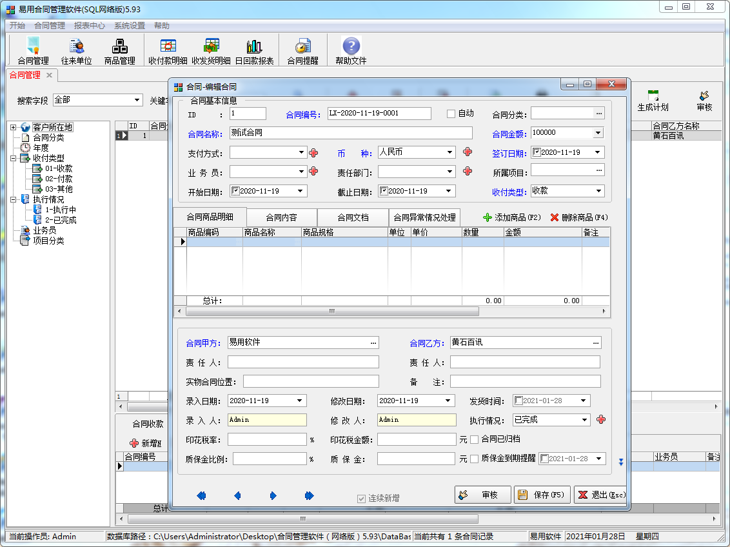Open 报表中心 menu
This screenshot has height=547, width=730.
(90, 26)
